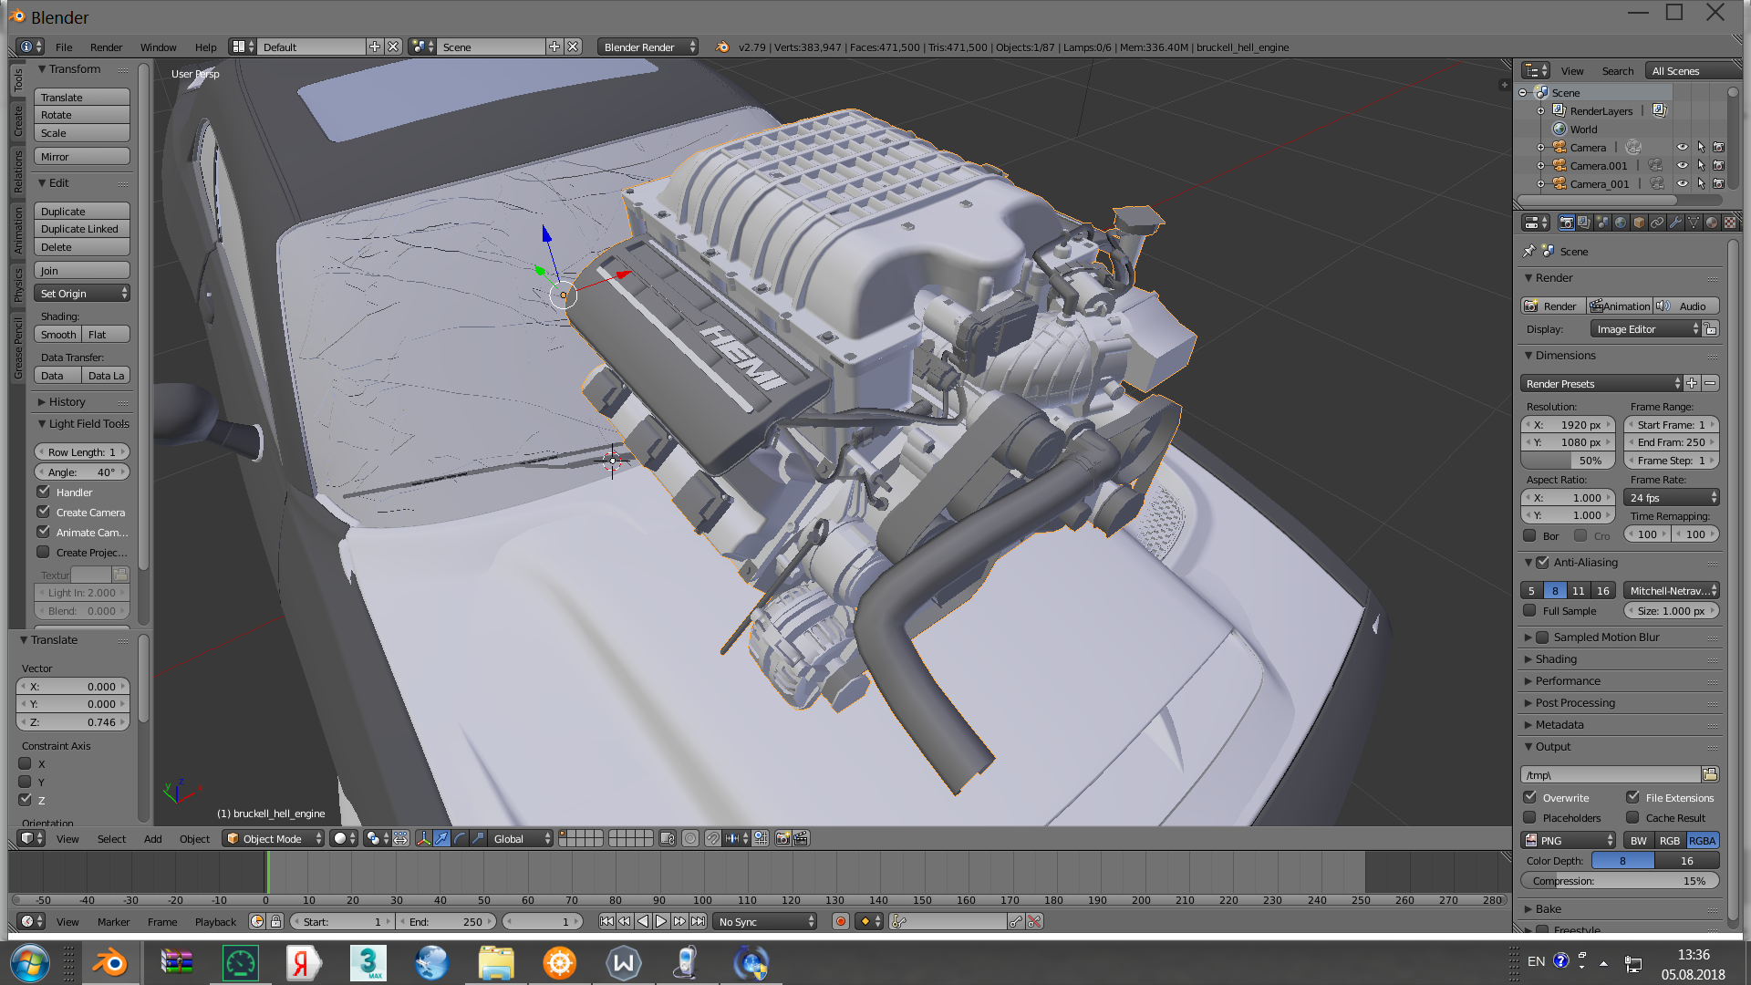This screenshot has width=1751, height=985.
Task: Expand the Post Processing panel
Action: pyautogui.click(x=1574, y=702)
